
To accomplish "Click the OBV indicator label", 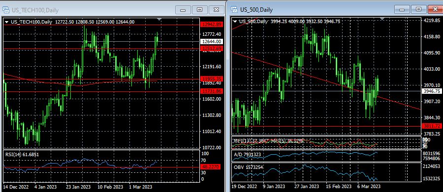I will 248,167.
